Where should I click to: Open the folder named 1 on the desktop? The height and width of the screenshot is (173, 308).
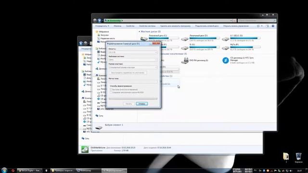(x=286, y=156)
